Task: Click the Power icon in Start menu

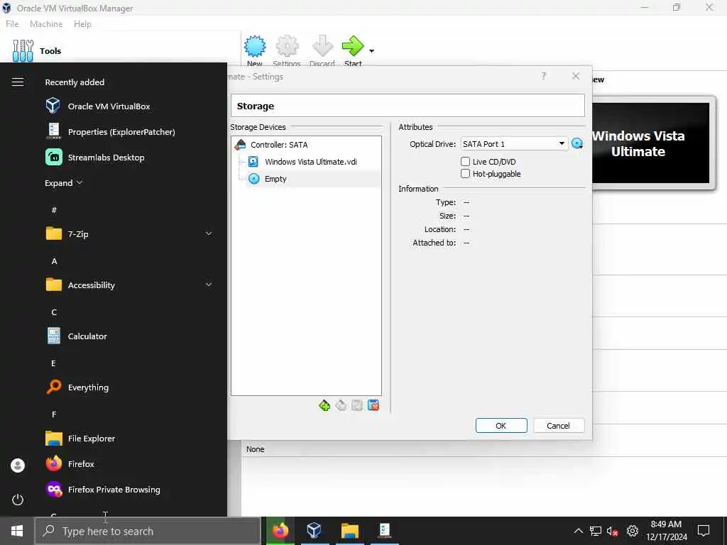Action: (18, 500)
